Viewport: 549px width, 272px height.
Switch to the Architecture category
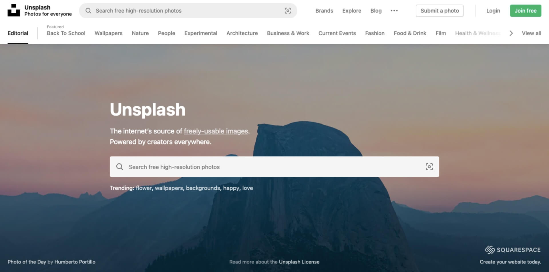(242, 33)
